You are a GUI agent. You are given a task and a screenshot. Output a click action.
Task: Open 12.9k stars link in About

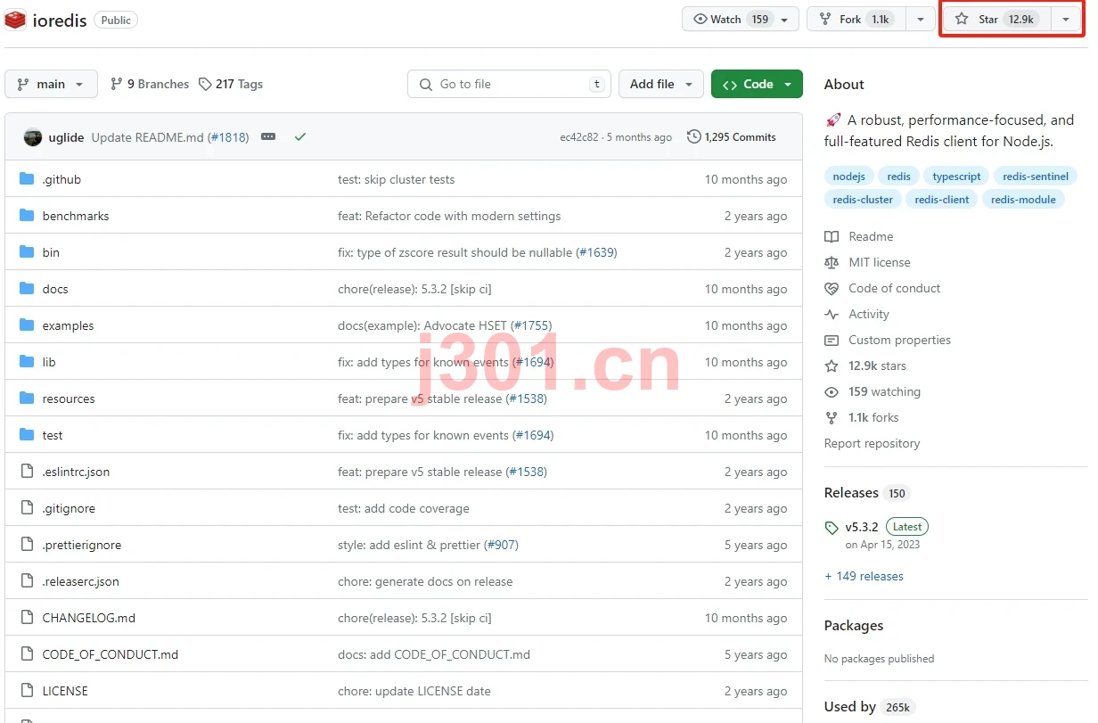877,366
